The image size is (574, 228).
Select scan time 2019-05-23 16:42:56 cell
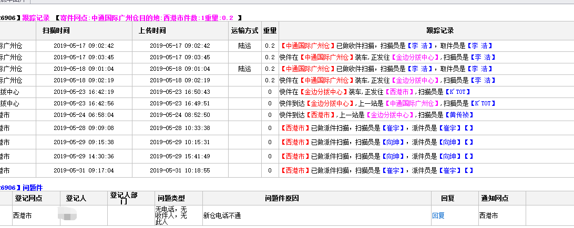point(84,104)
